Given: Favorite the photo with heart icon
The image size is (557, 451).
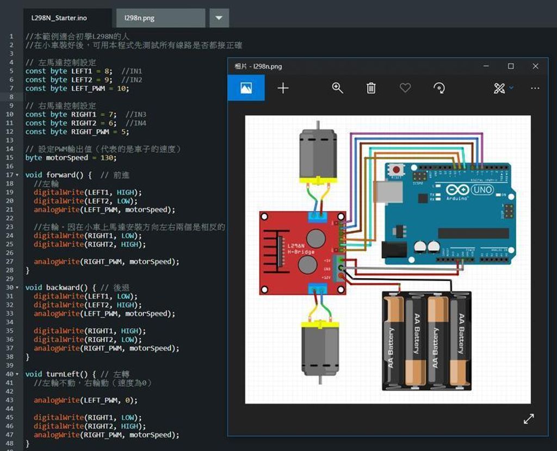Looking at the screenshot, I should pyautogui.click(x=405, y=88).
